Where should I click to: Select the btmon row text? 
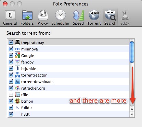point(27,101)
